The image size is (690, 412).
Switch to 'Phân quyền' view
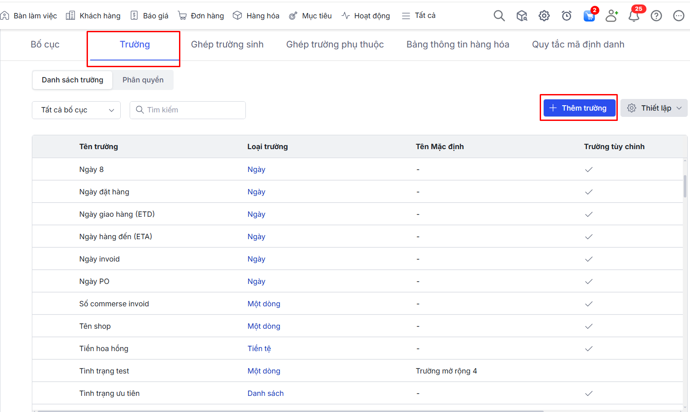(143, 80)
